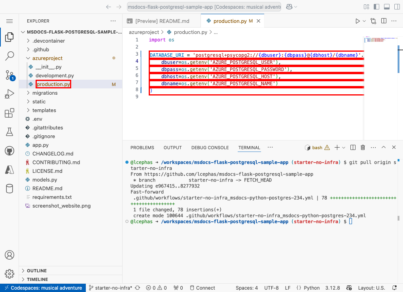Open the Search view
This screenshot has width=403, height=292.
(9, 56)
